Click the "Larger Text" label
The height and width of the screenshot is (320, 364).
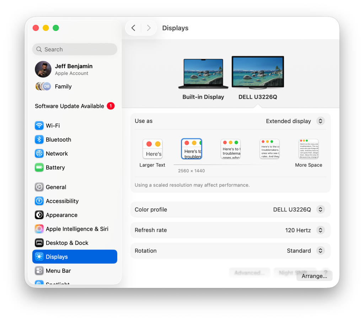pos(152,165)
